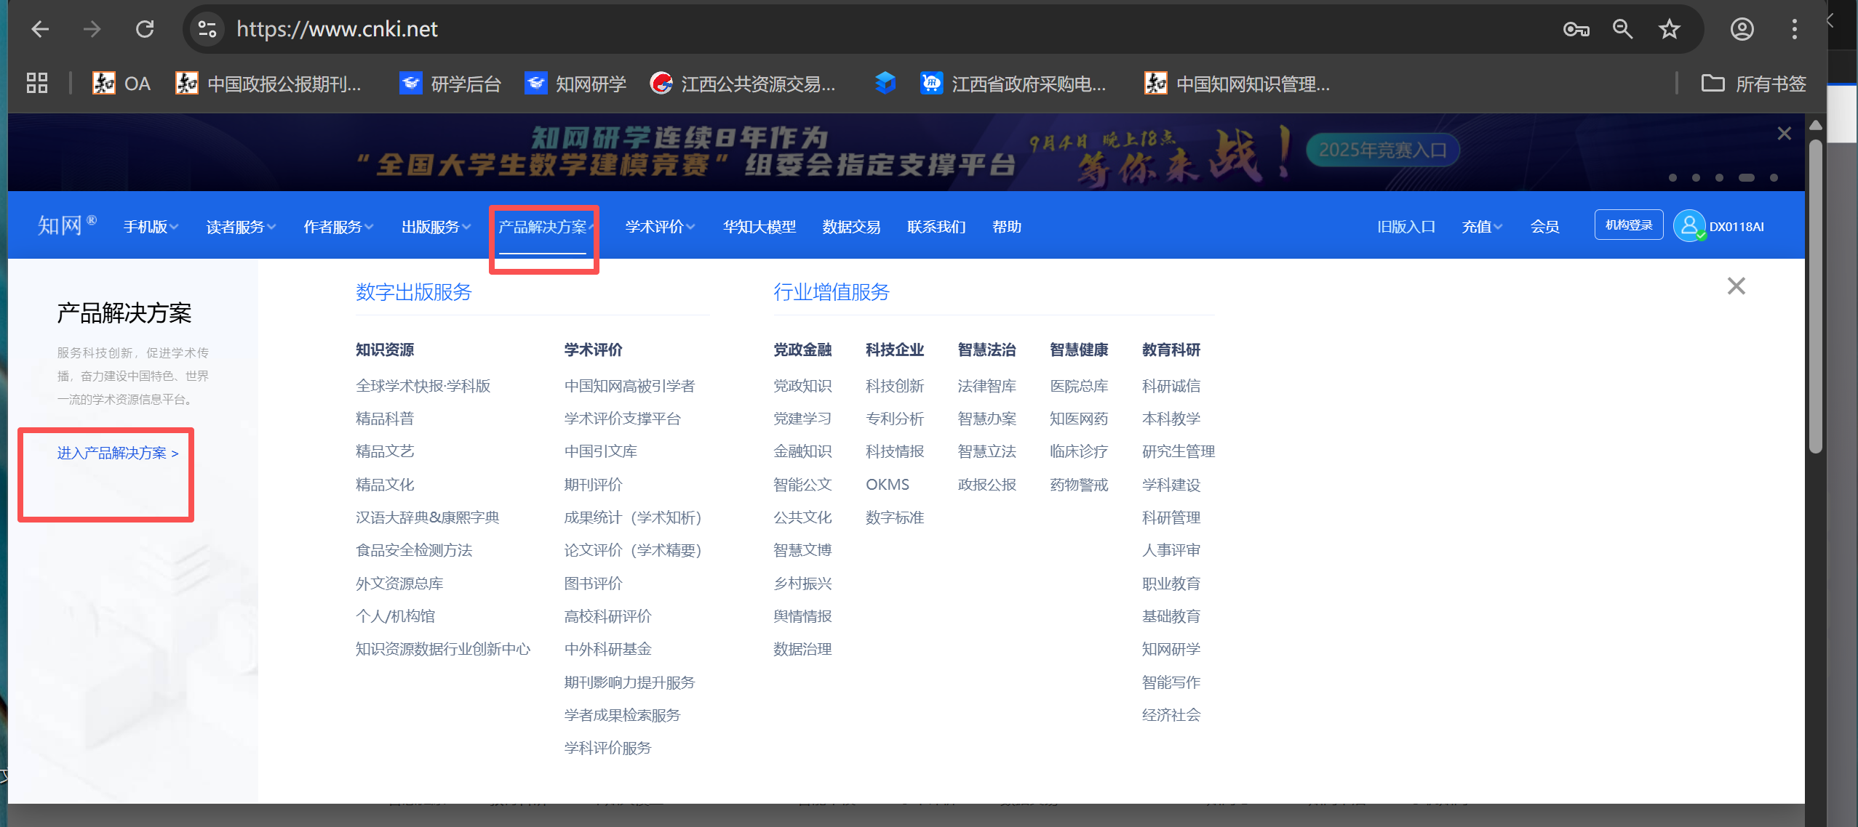The image size is (1858, 827).
Task: Open 经济社会 link
Action: (x=1171, y=715)
